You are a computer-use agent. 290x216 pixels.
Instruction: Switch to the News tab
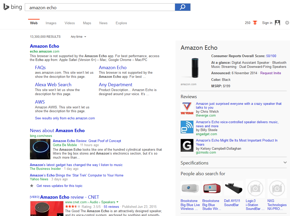coord(103,23)
